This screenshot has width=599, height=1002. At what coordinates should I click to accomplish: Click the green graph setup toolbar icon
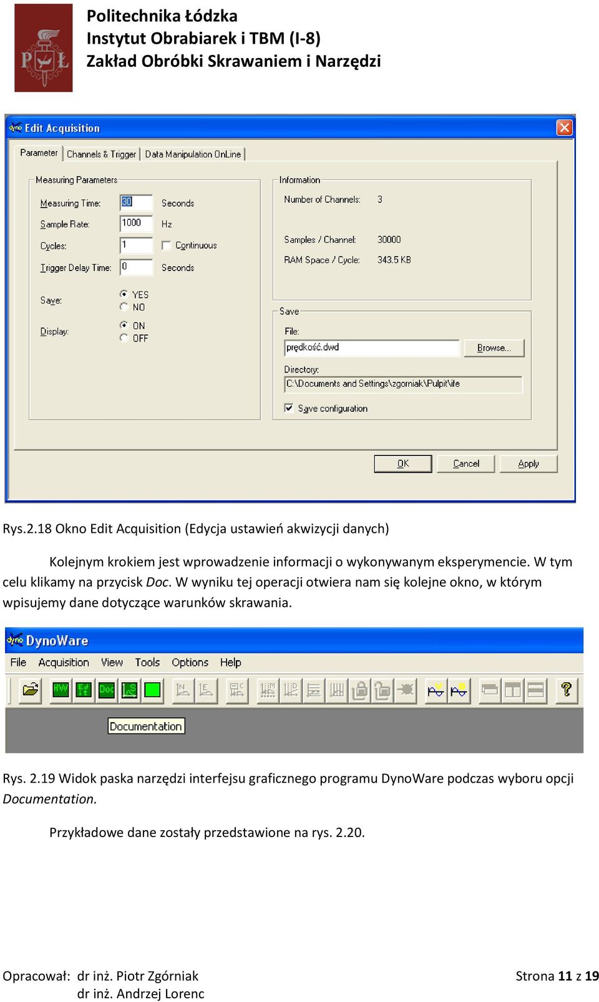(x=129, y=690)
